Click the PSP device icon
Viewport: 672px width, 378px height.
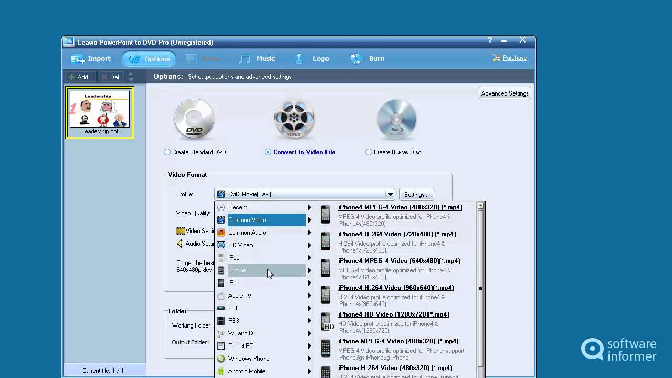[221, 308]
